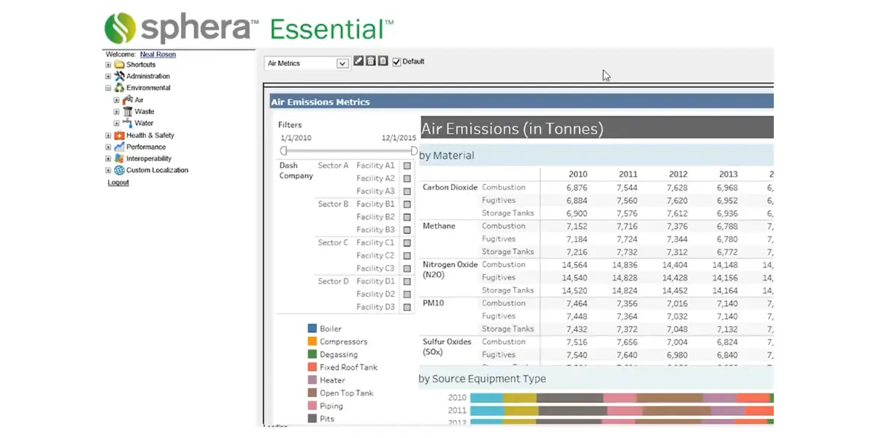
Task: Click the left date range slider handle
Action: (283, 151)
